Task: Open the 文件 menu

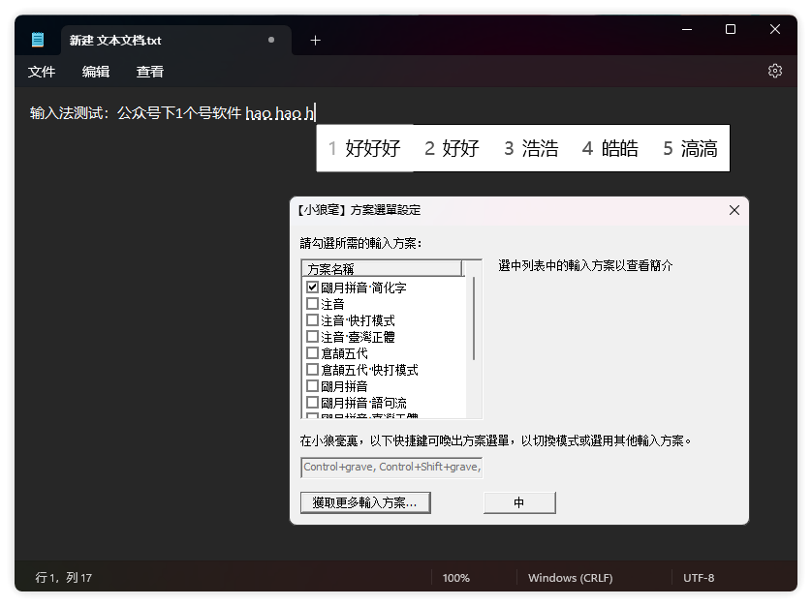Action: click(x=42, y=72)
